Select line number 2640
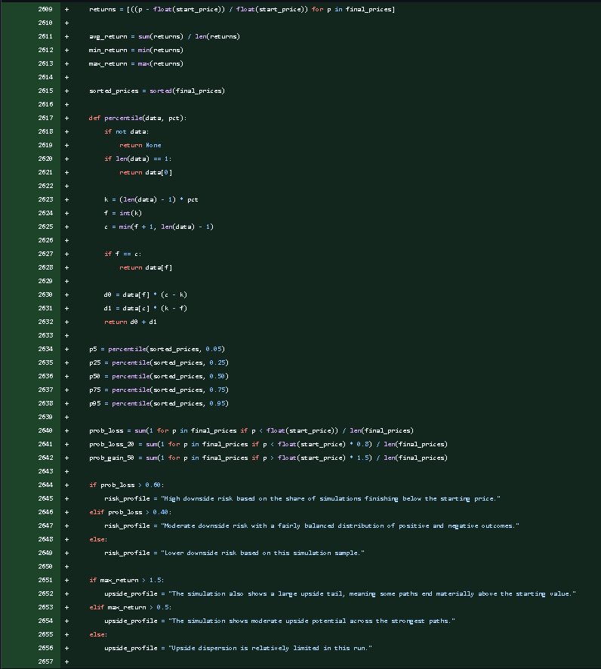601x669 pixels. (x=45, y=430)
